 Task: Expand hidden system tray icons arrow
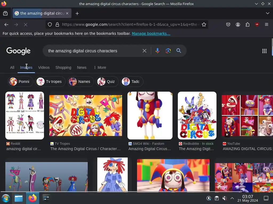tap(232, 198)
